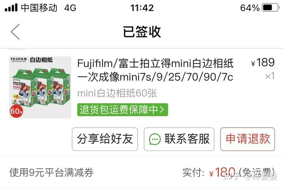
Task: Tap the back arrow icon
Action: 15,32
